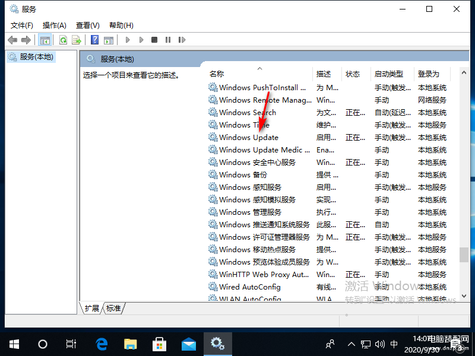Image resolution: width=475 pixels, height=356 pixels.
Task: Click the network icon in the system tray
Action: click(x=366, y=344)
